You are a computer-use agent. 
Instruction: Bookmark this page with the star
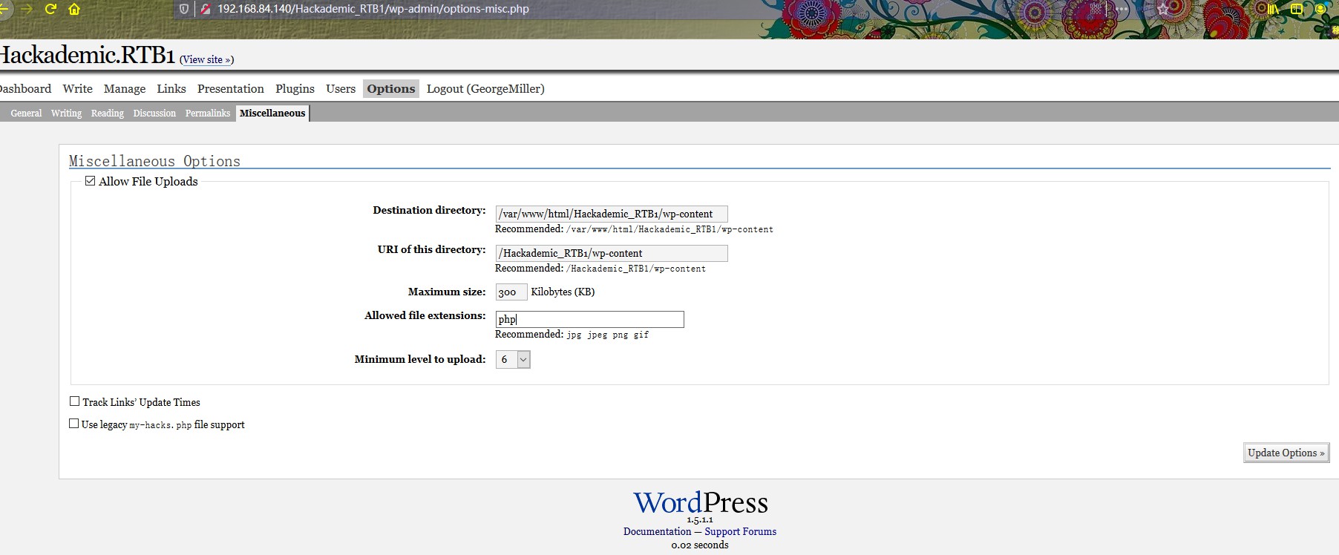pos(1163,9)
